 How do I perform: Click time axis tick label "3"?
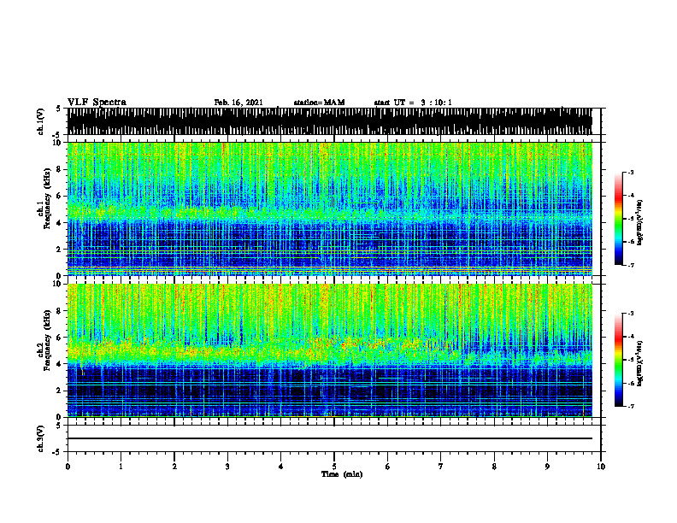pos(227,467)
